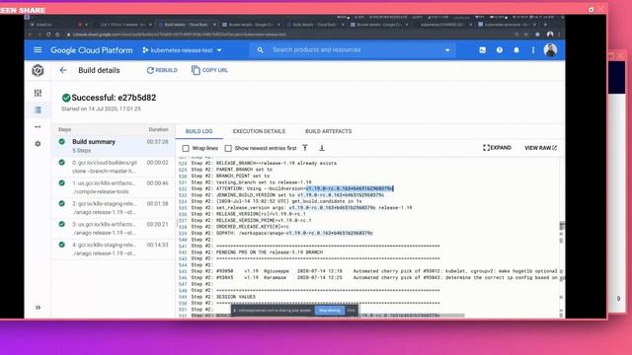
Task: Click EXPAND to enlarge the log
Action: tap(497, 148)
